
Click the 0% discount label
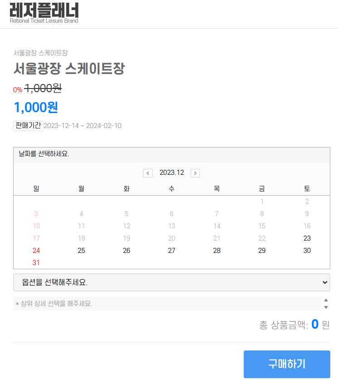click(18, 90)
